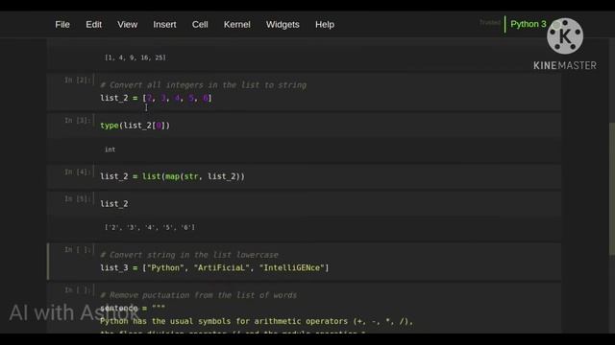The width and height of the screenshot is (615, 345).
Task: Open the Widgets menu
Action: 283,24
